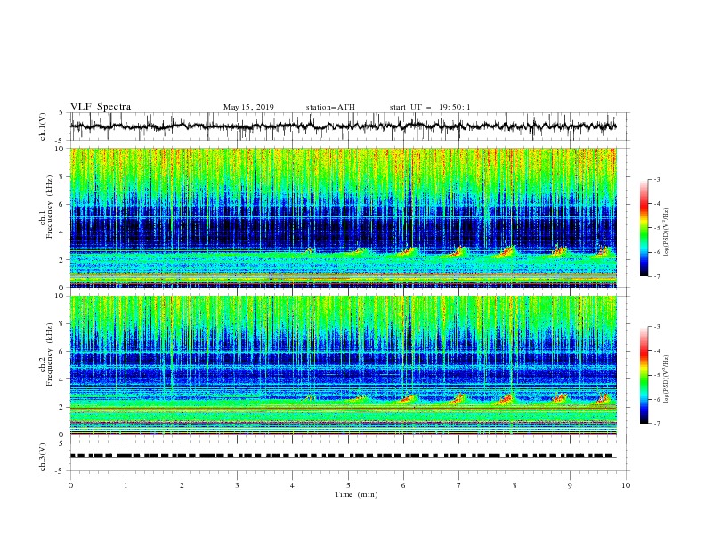Click time tick label '7' on x-axis
Image resolution: width=705 pixels, height=545 pixels.
459,485
